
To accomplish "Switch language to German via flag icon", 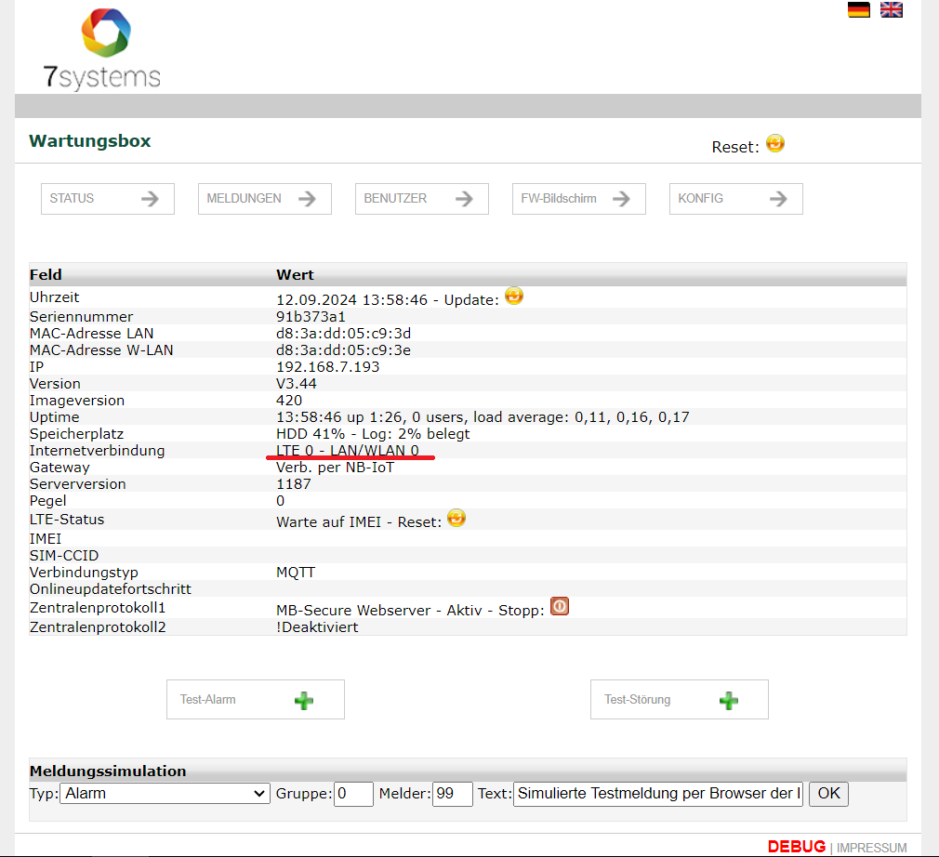I will coord(858,9).
